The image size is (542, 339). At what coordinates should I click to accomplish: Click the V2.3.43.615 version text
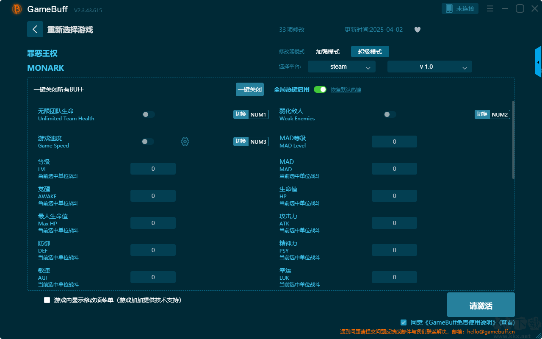click(x=88, y=10)
